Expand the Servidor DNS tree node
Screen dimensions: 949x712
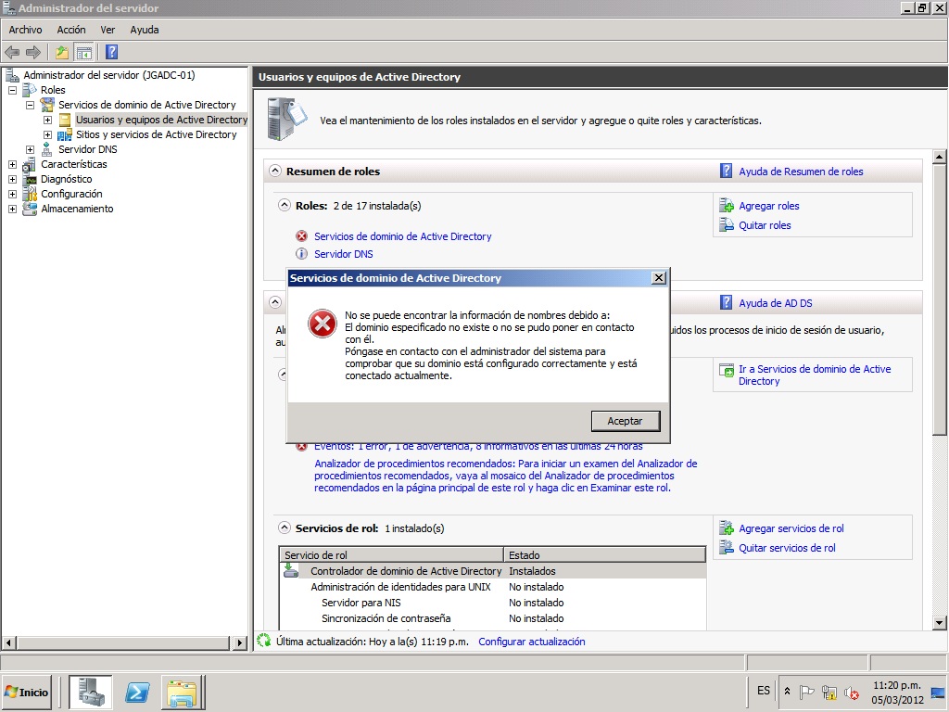(29, 148)
